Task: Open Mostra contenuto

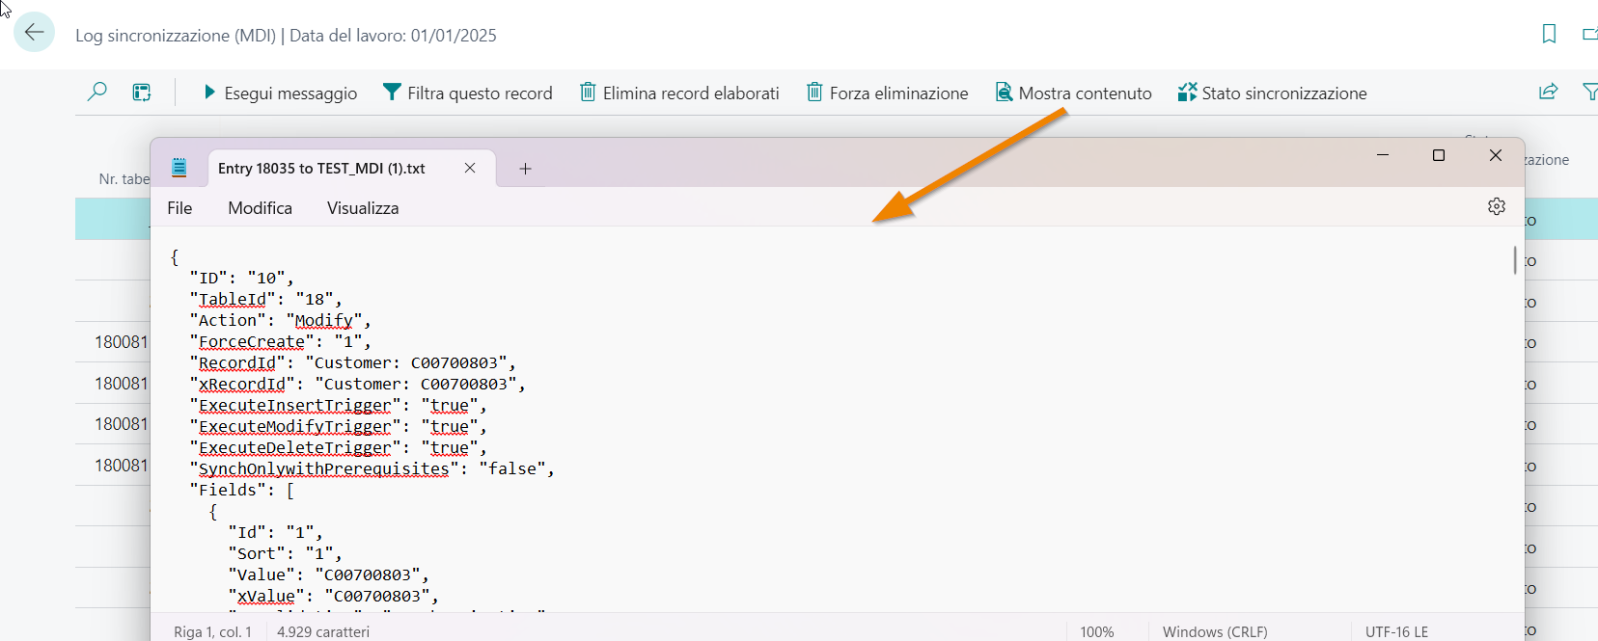Action: click(1073, 93)
